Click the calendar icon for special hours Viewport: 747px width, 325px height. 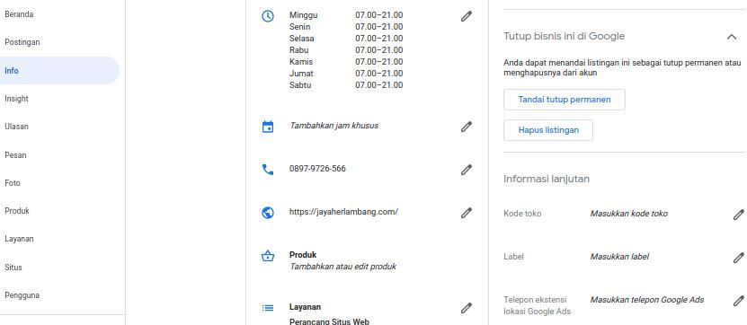pos(268,127)
